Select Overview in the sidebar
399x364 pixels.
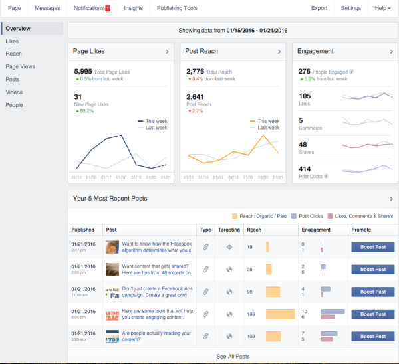tap(32, 28)
